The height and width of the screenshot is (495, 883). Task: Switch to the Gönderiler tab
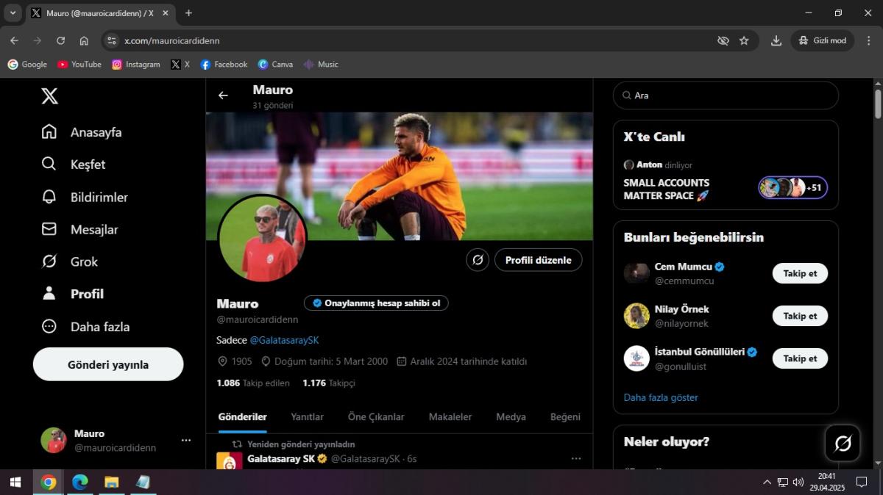243,416
